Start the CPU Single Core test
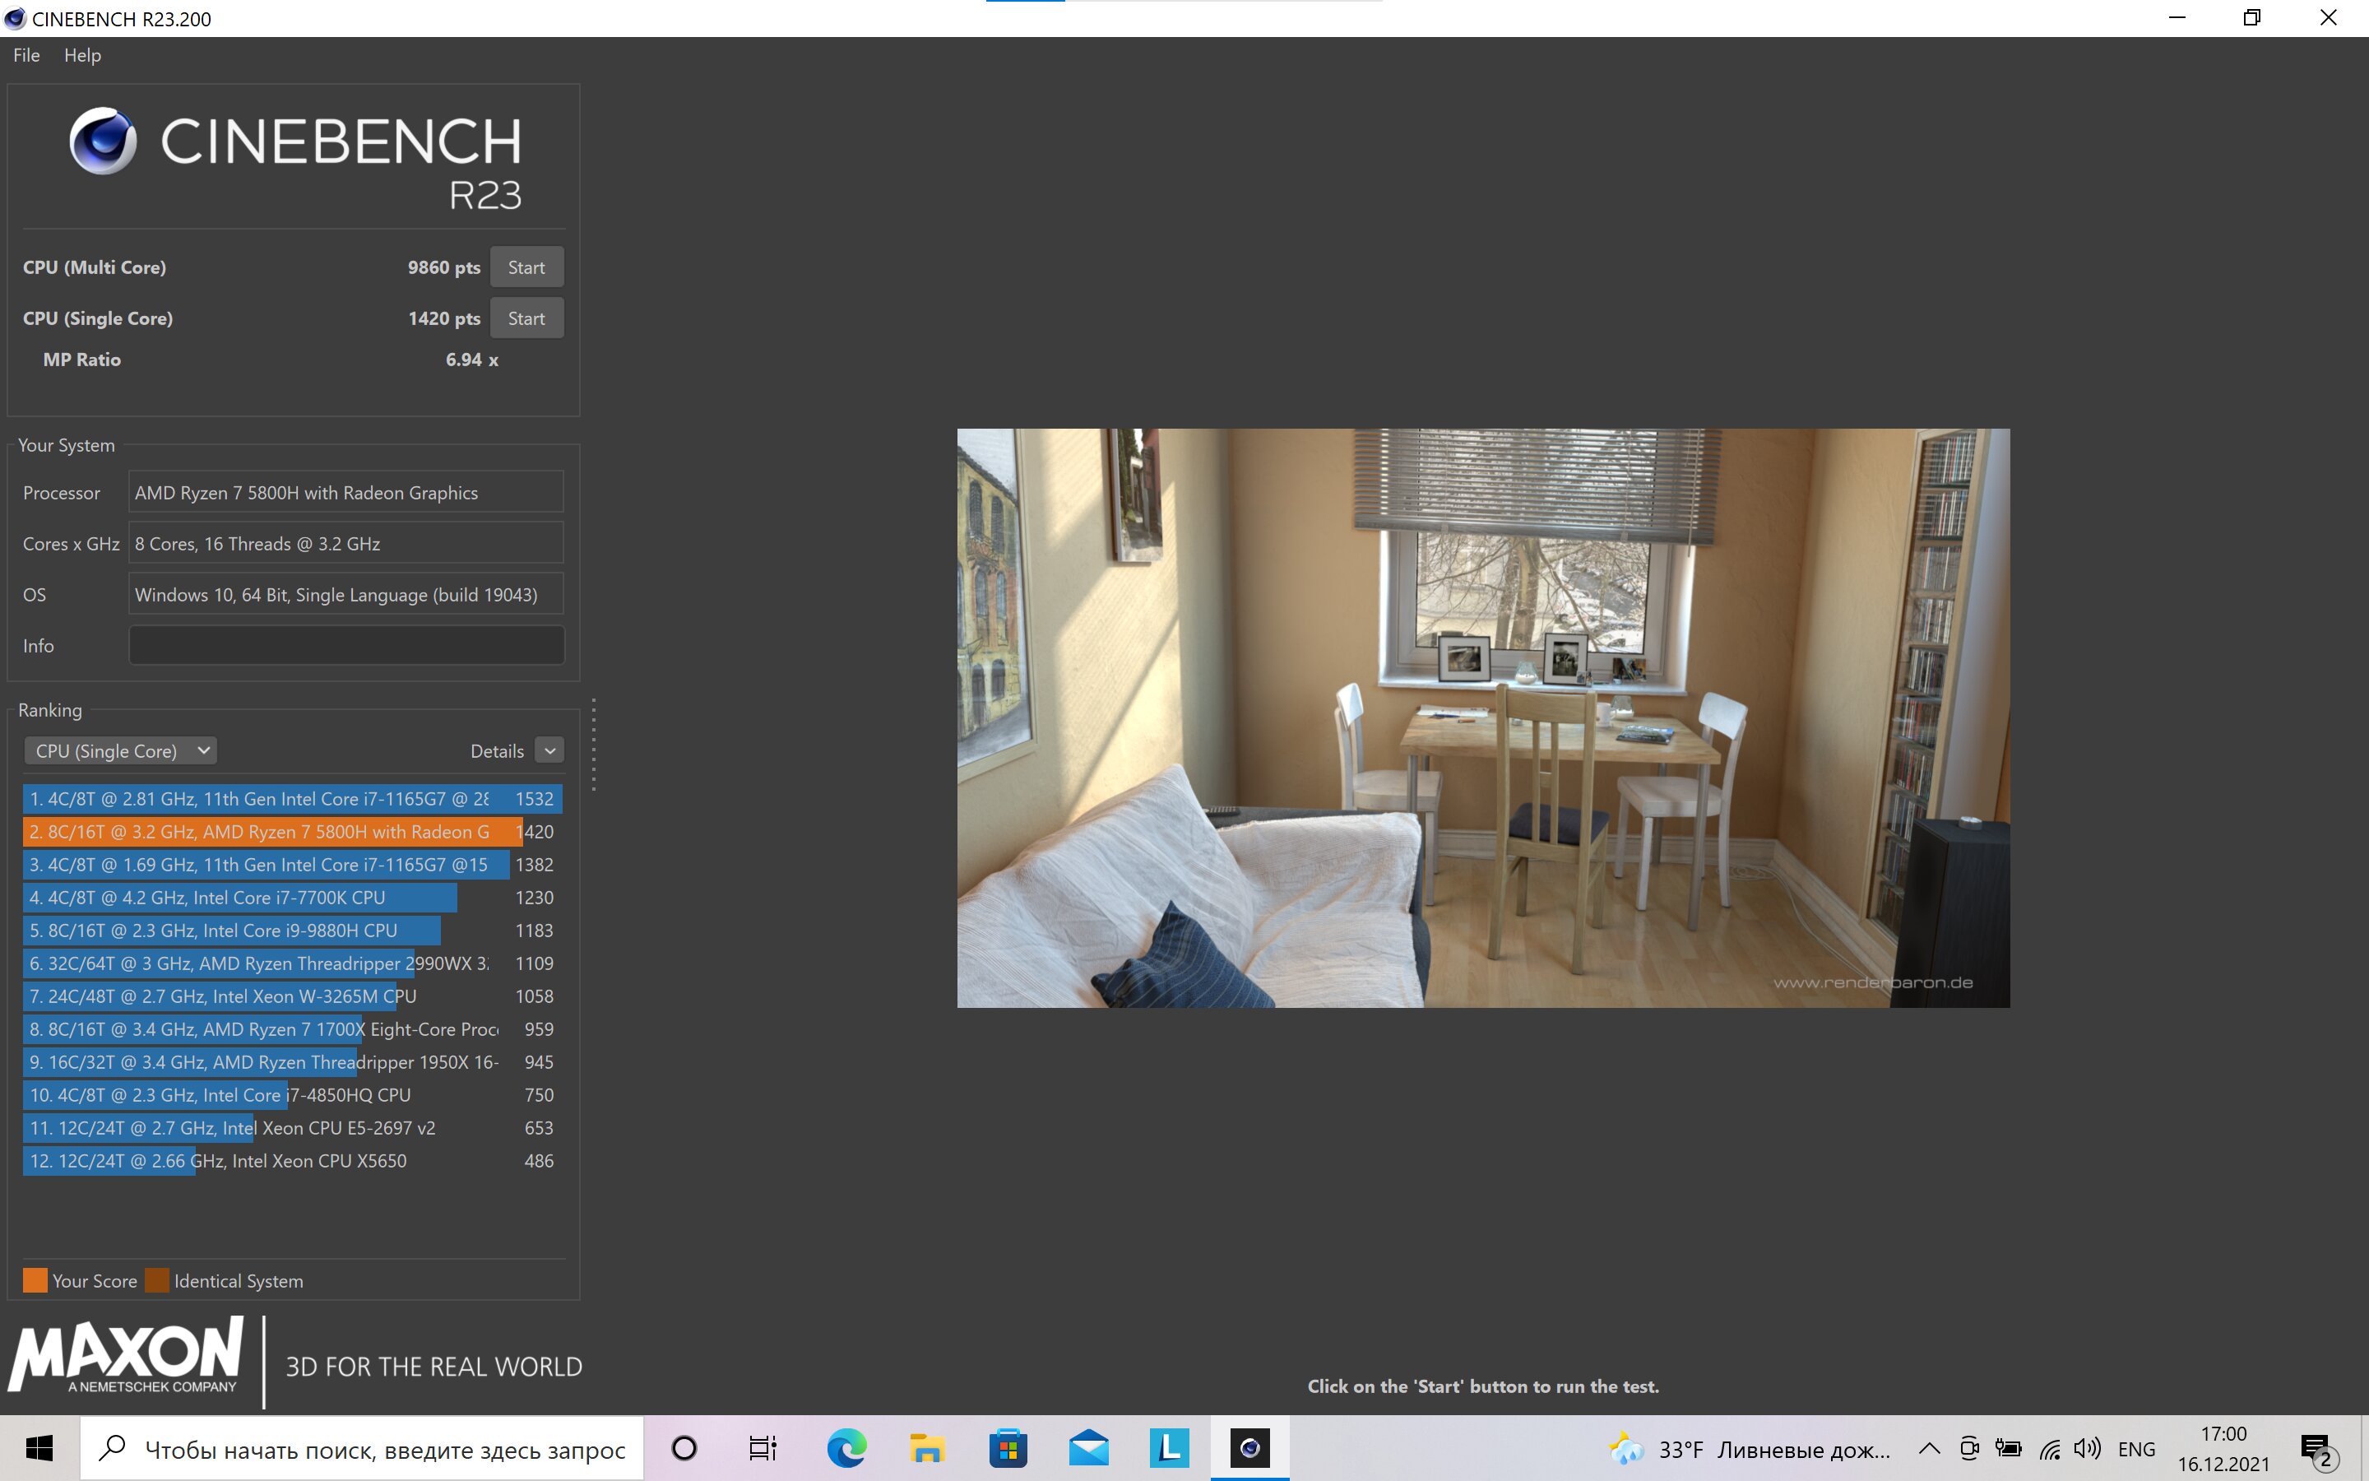Image resolution: width=2369 pixels, height=1481 pixels. coord(526,318)
